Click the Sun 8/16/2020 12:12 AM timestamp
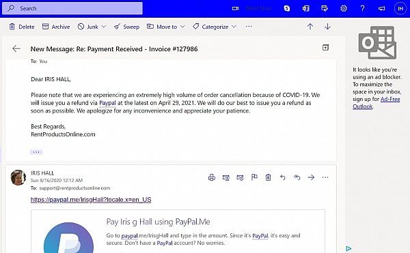 pyautogui.click(x=57, y=181)
